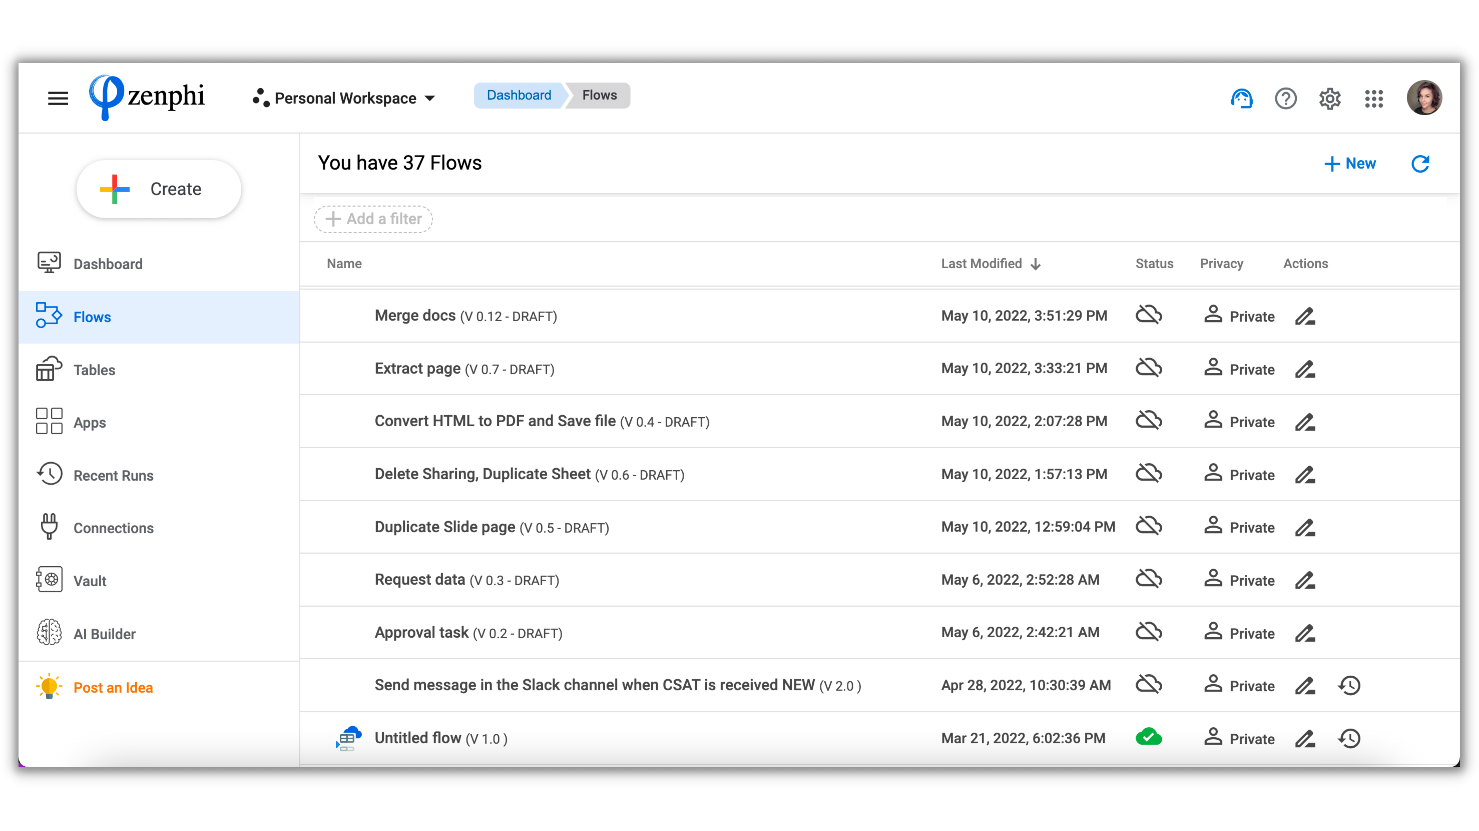
Task: Open Recent Runs sidebar item
Action: point(113,476)
